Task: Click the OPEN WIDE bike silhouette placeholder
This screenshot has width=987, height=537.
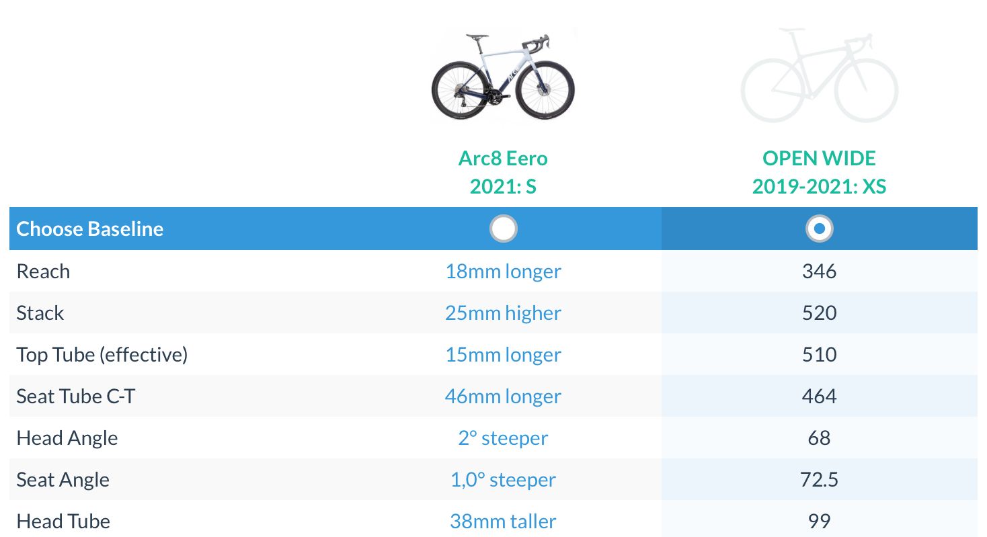Action: [819, 75]
